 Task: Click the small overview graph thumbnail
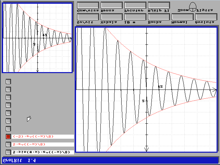(37, 38)
